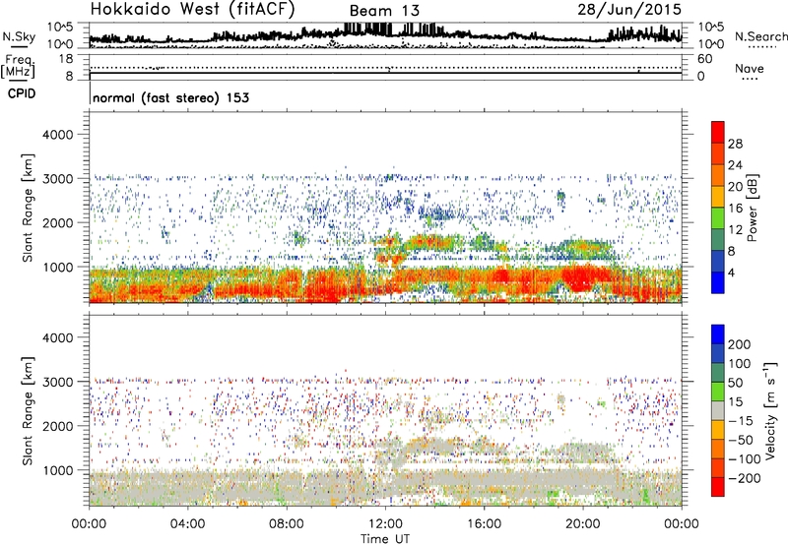Click the strong red echo patch near 20:00
This screenshot has width=788, height=545.
pos(583,278)
